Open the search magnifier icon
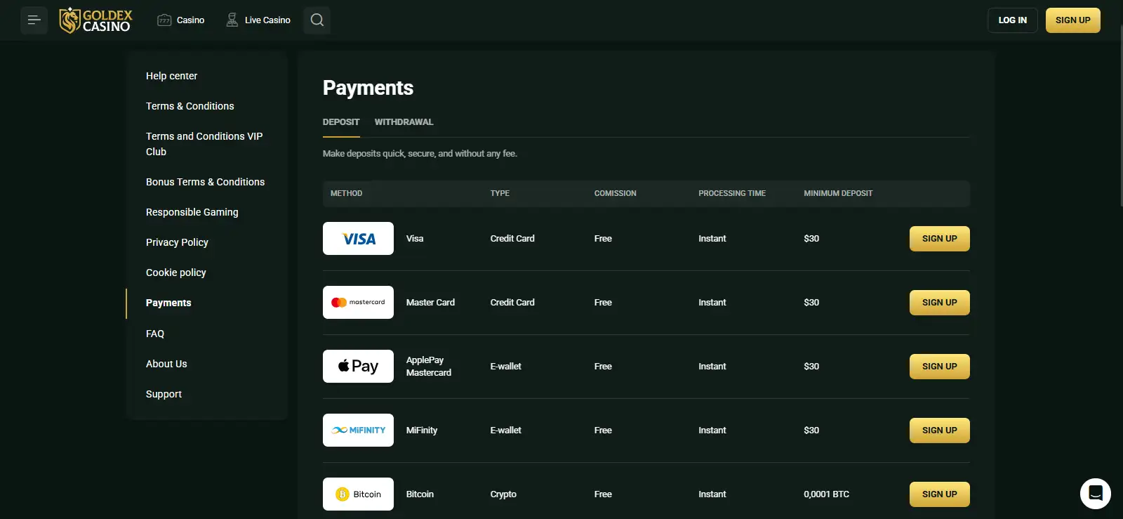1123x519 pixels. 317,20
